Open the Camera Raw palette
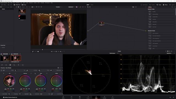176x99 pixels. tap(2, 65)
